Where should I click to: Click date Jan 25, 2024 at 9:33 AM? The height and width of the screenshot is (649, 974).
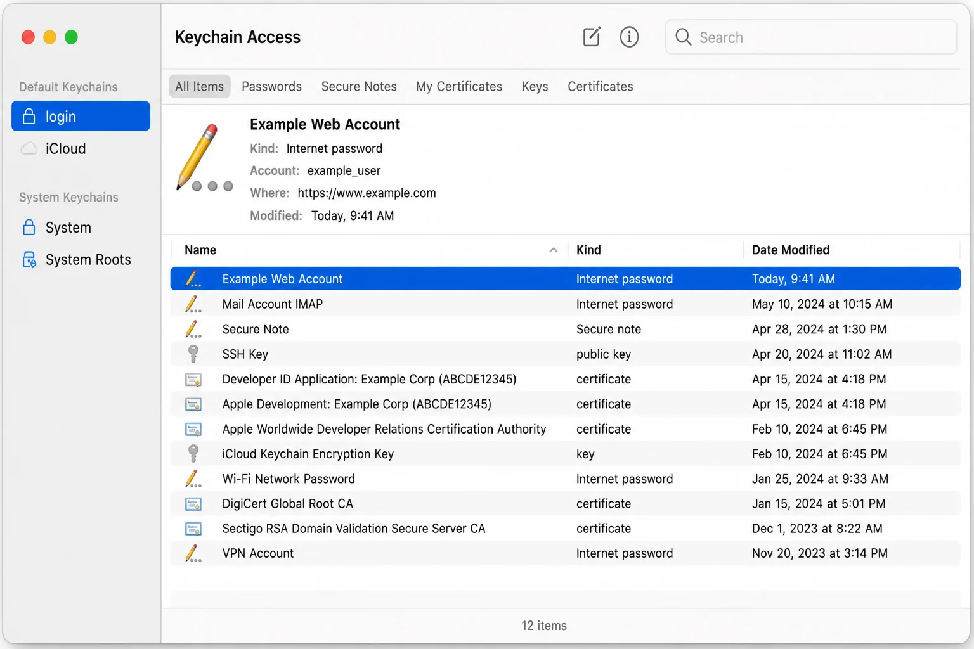[x=820, y=479]
